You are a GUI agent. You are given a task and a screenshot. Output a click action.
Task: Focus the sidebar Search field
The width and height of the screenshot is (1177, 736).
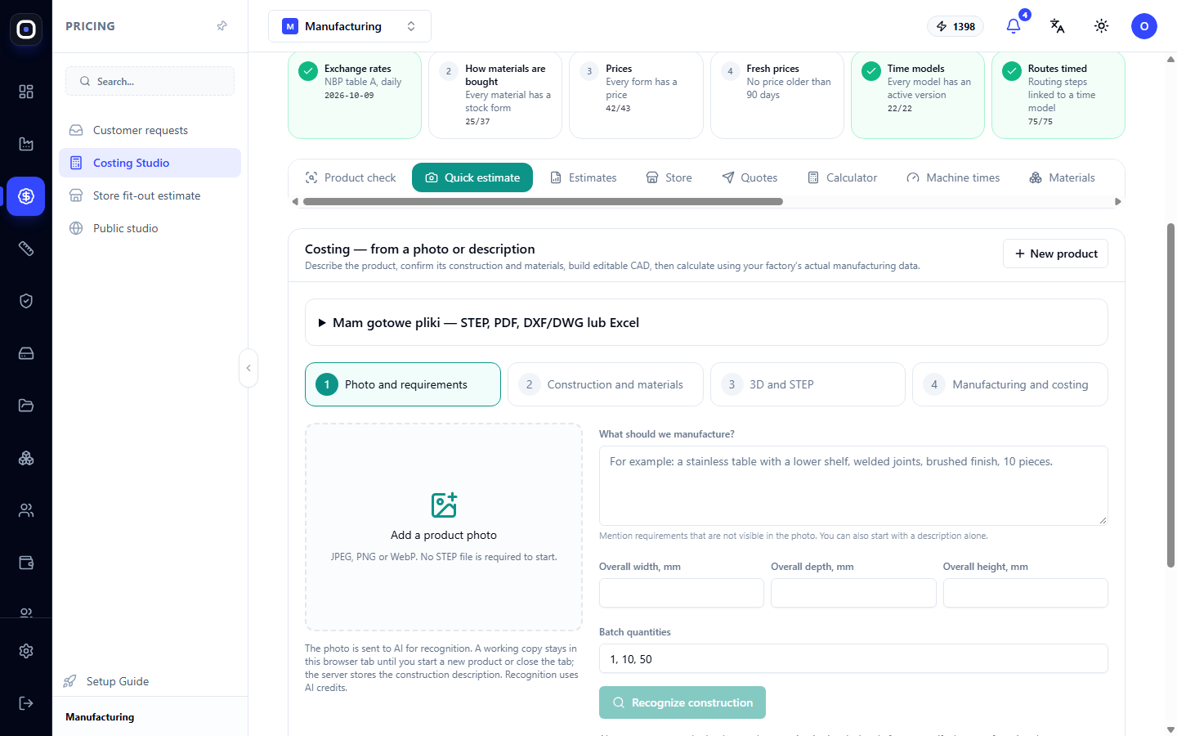pyautogui.click(x=150, y=81)
